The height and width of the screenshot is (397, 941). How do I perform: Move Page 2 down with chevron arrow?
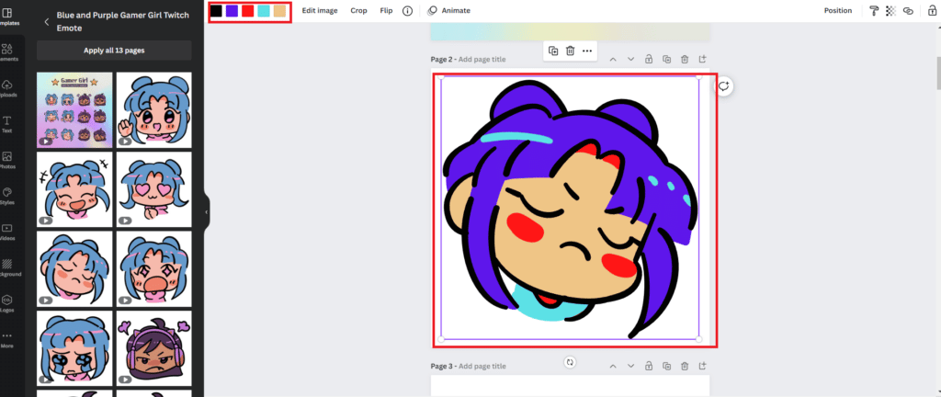click(630, 59)
